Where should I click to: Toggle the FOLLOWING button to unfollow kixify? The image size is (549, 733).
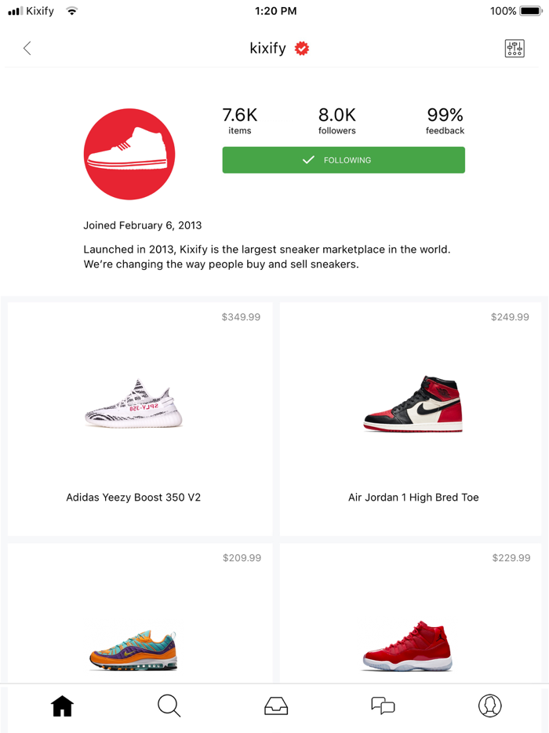[344, 159]
